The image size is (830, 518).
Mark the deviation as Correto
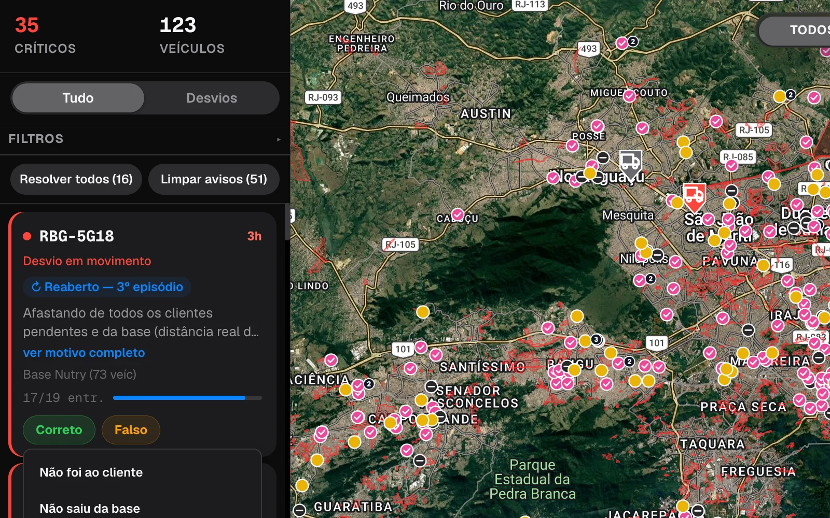click(x=59, y=430)
